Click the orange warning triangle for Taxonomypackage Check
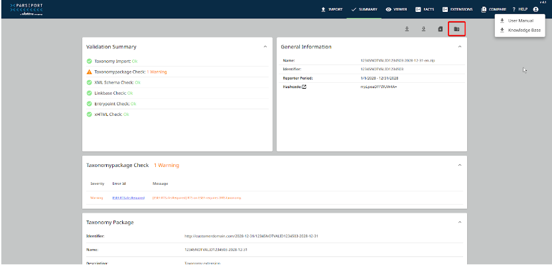This screenshot has width=552, height=265. tap(90, 72)
